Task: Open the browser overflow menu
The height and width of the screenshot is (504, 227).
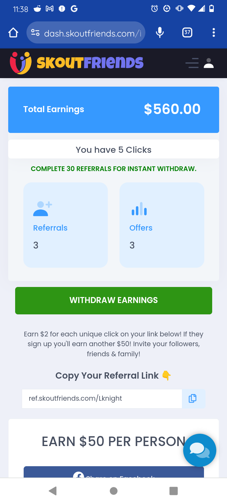Action: [x=214, y=32]
